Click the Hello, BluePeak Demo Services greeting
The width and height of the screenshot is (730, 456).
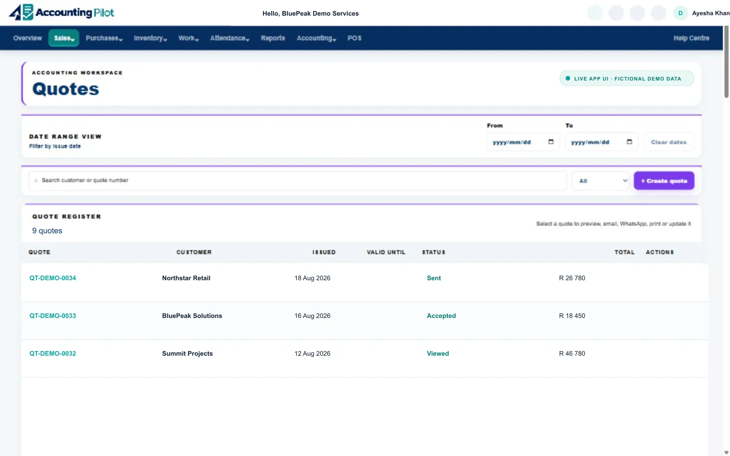pos(310,13)
